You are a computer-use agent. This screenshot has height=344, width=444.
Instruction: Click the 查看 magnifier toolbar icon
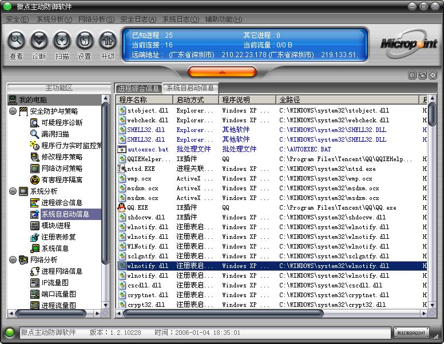(x=16, y=41)
